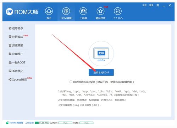Click the line starting "3.支持线刷包"
Viewport: 177px width, 128px height.
(79, 105)
